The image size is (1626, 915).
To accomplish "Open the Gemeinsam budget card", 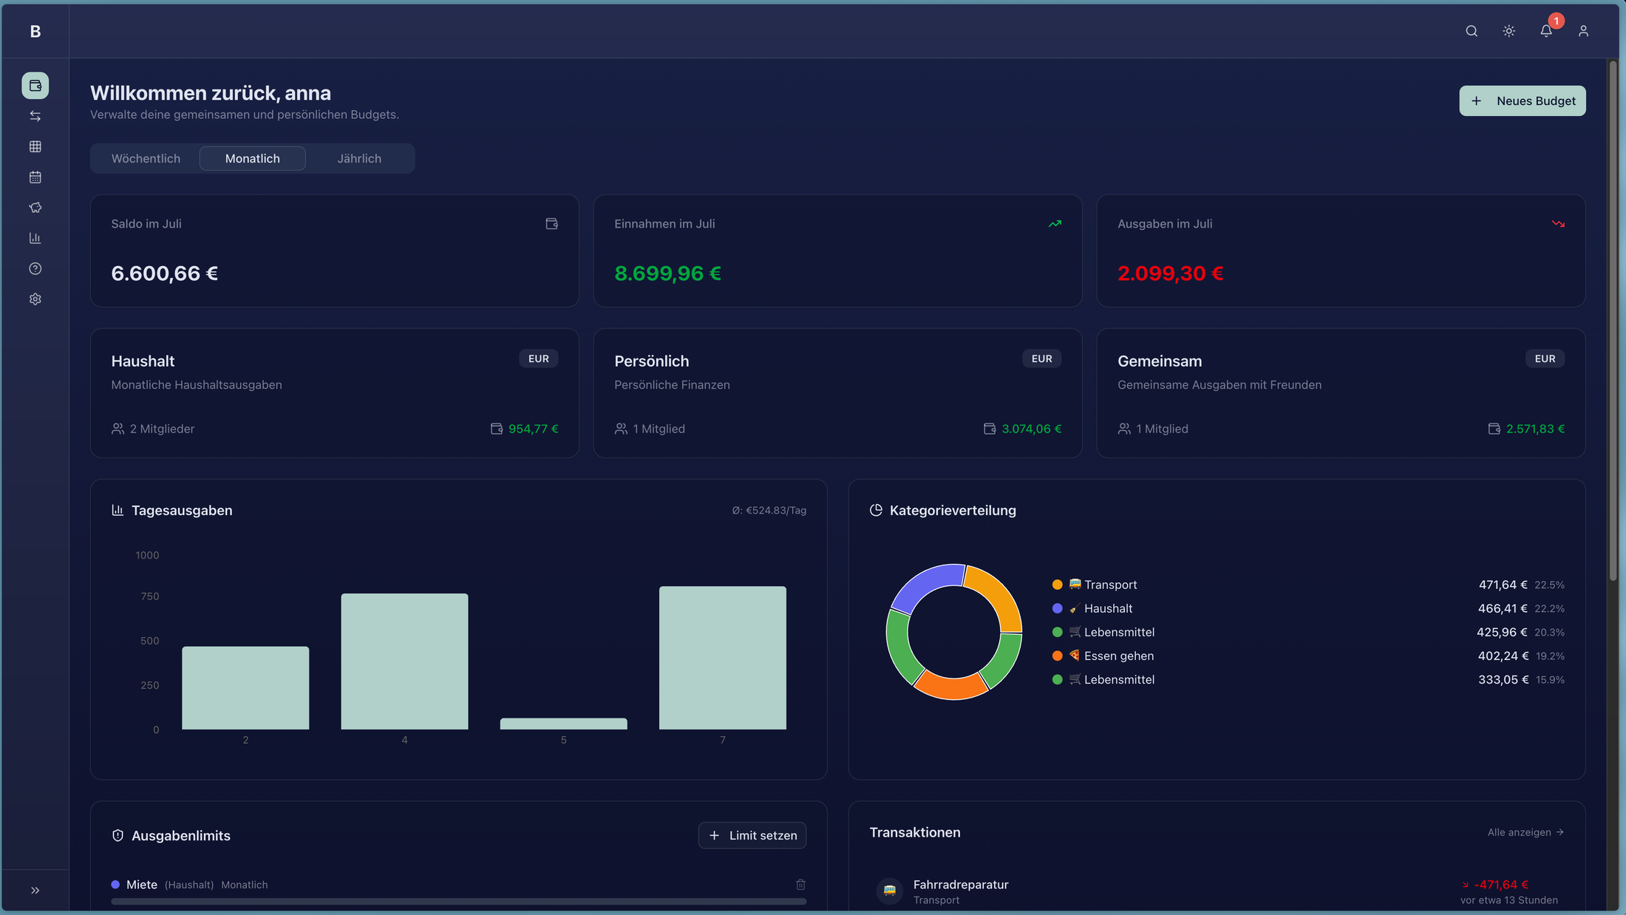I will (1341, 393).
